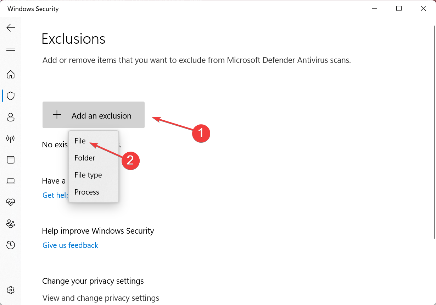View and change privacy settings
Screen dimensions: 436x305
click(x=100, y=298)
